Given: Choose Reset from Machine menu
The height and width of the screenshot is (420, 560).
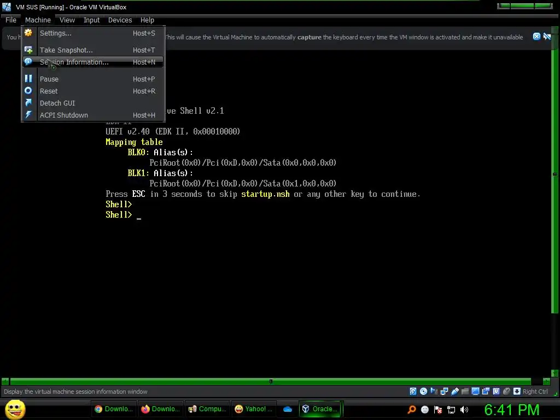Looking at the screenshot, I should point(93,91).
